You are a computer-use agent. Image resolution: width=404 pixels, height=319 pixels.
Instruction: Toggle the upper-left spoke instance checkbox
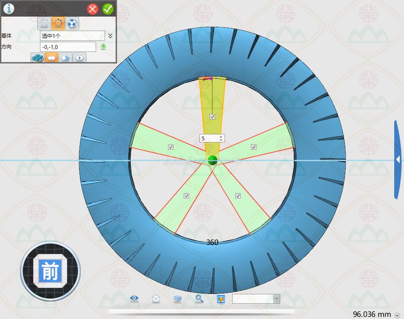[x=171, y=147]
